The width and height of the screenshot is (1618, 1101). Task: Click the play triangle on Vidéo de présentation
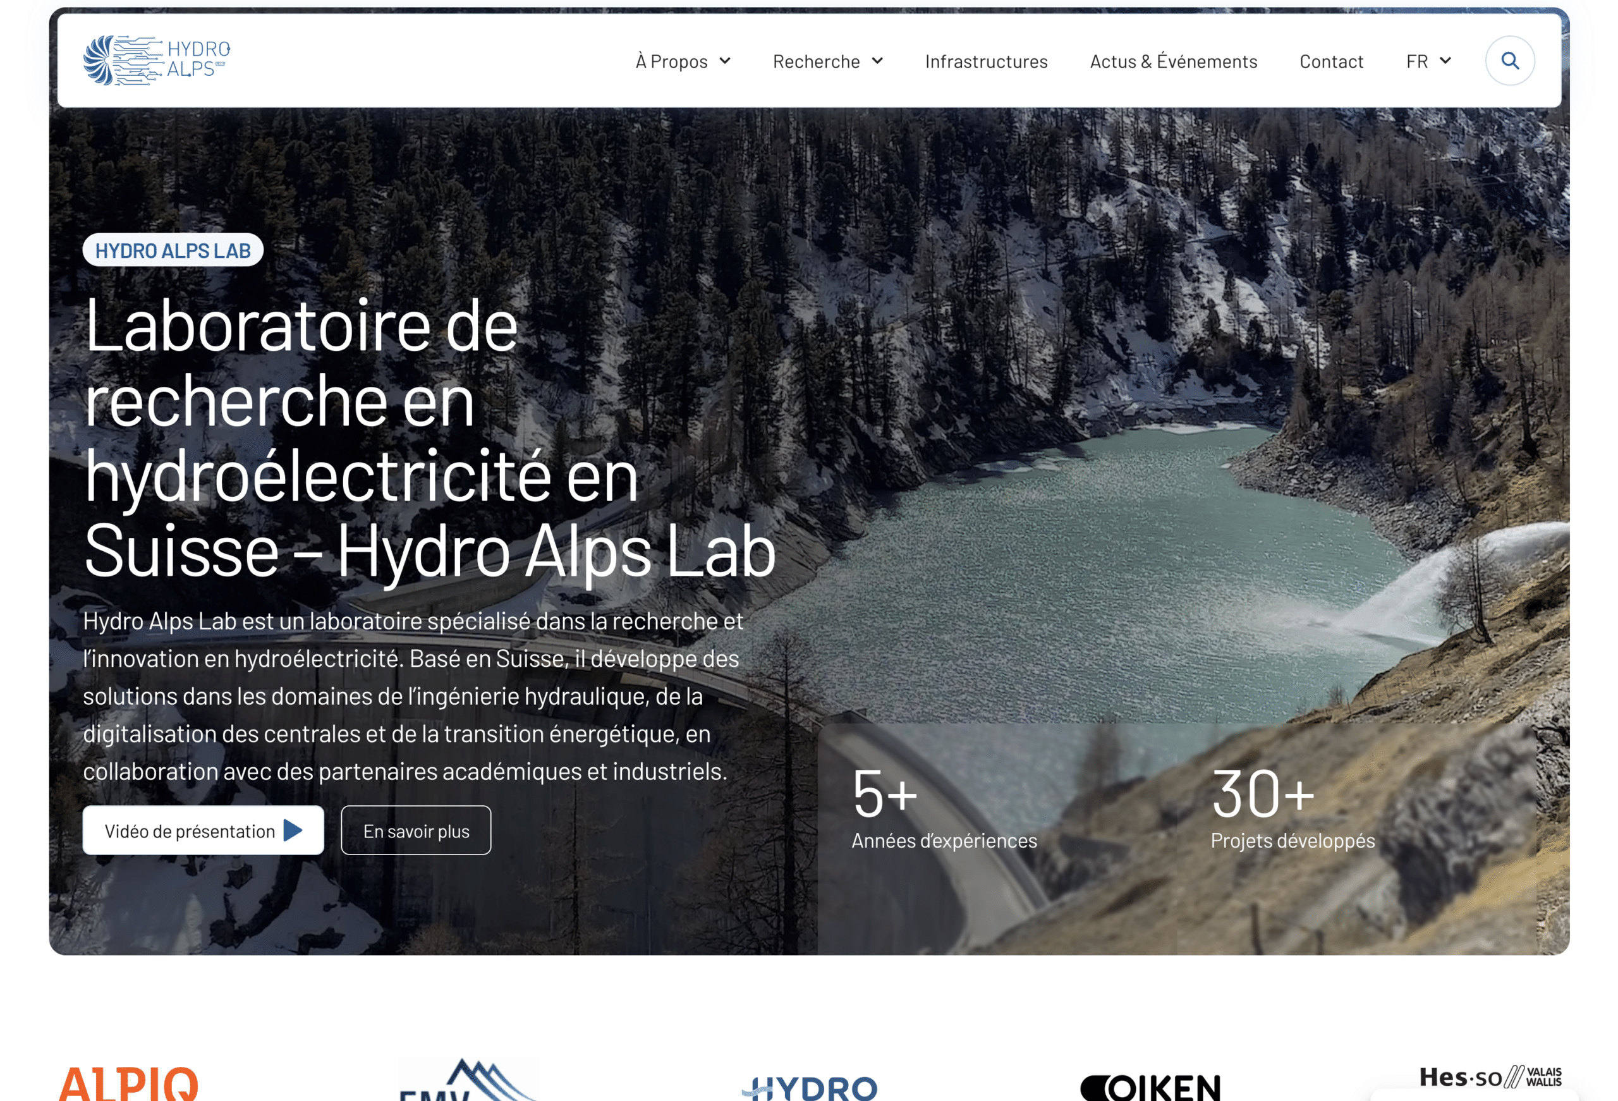[x=294, y=830]
